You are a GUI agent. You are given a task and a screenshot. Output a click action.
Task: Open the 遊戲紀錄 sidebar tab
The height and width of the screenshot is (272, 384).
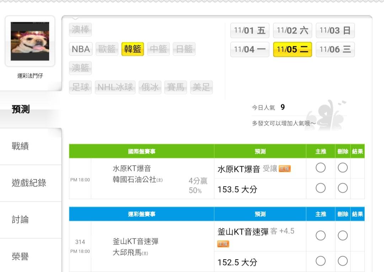(x=29, y=183)
